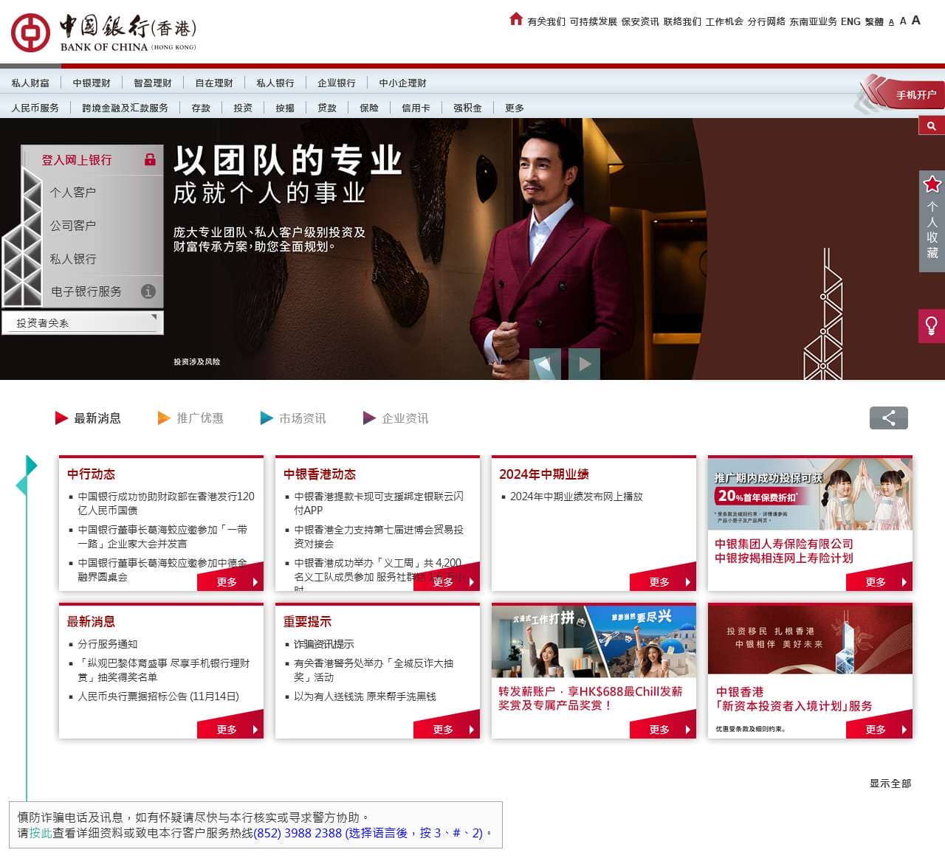945x861 pixels.
Task: Expand the 投资者关系 dropdown
Action: tap(83, 323)
